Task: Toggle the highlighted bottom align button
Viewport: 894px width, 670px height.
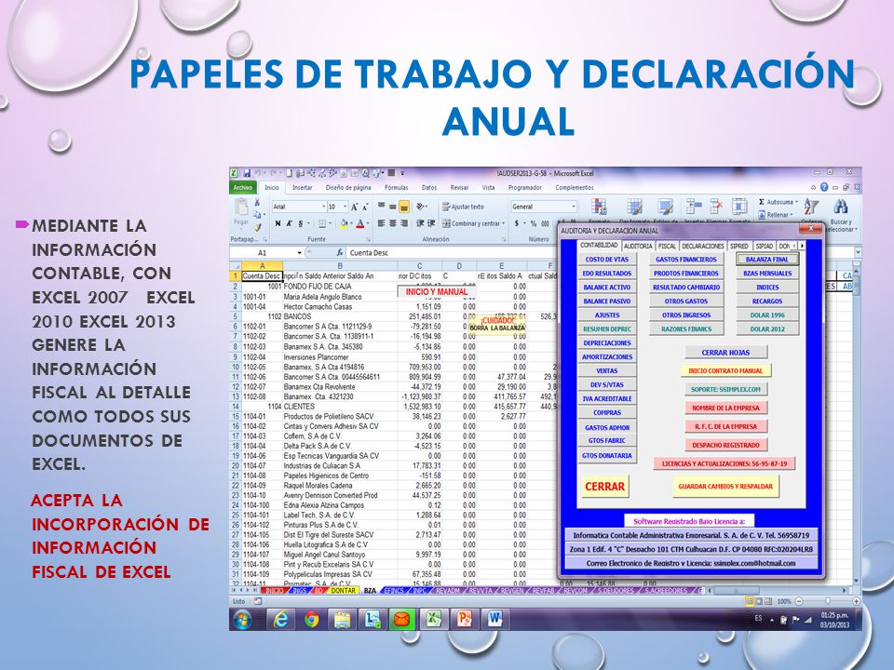Action: click(403, 207)
